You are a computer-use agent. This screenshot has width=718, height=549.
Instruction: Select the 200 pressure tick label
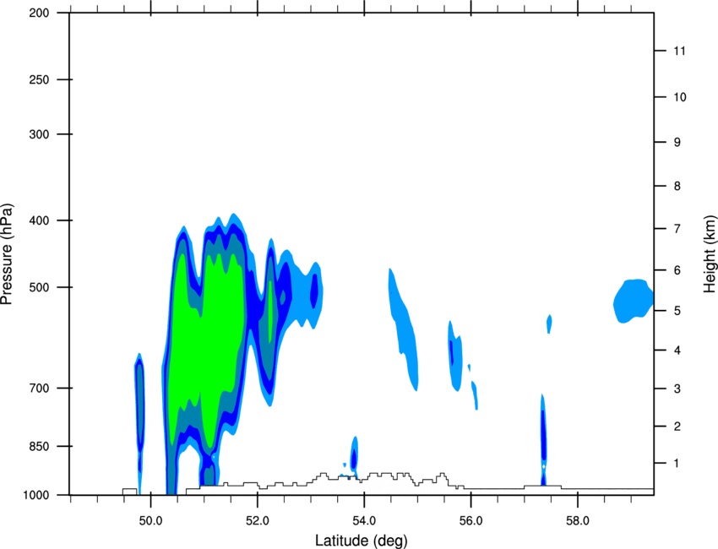pyautogui.click(x=39, y=13)
